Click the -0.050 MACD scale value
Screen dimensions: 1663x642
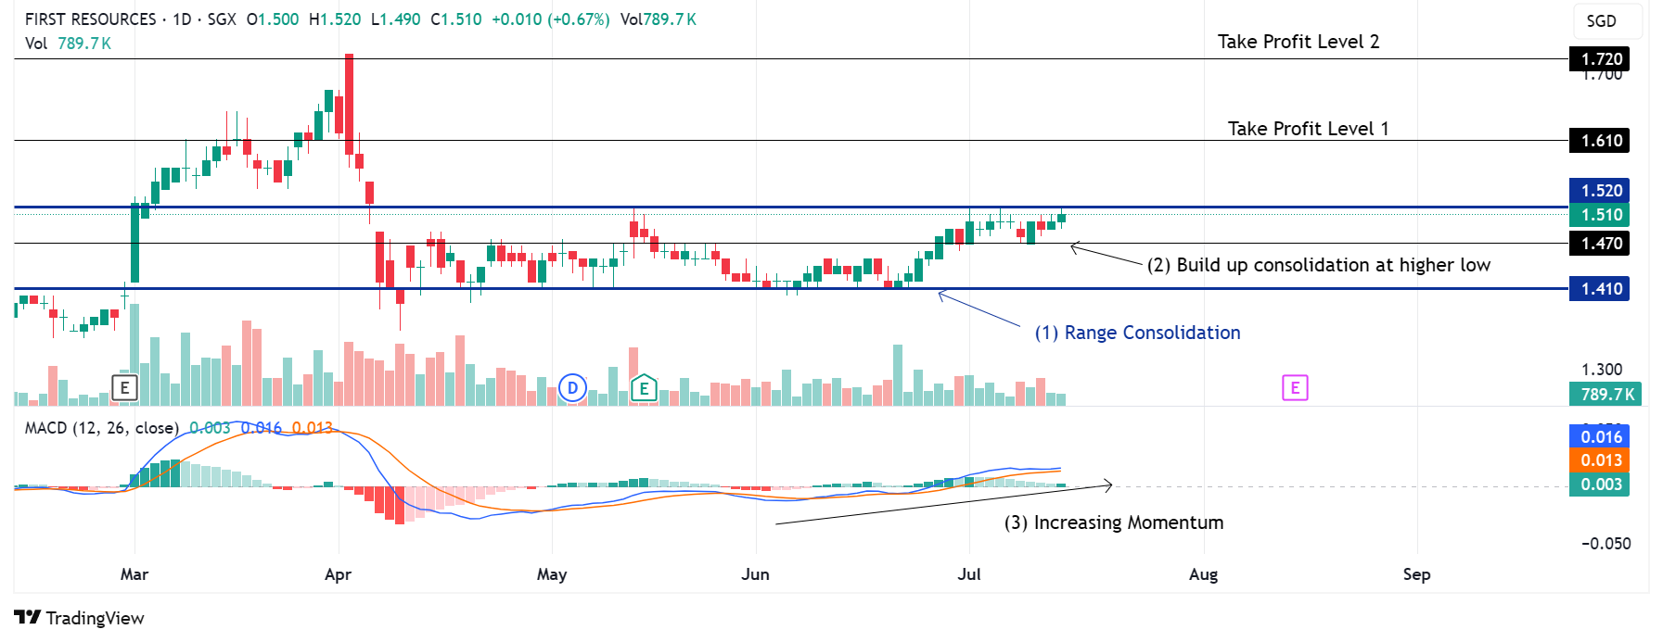[x=1606, y=544]
